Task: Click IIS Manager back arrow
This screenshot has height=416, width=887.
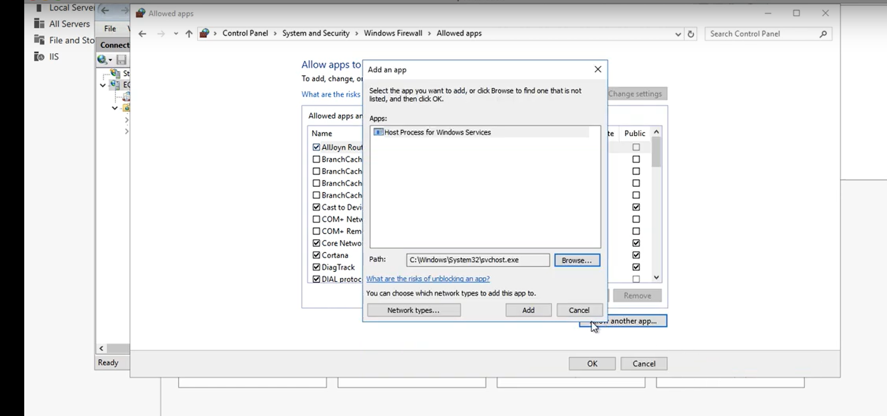Action: click(105, 10)
